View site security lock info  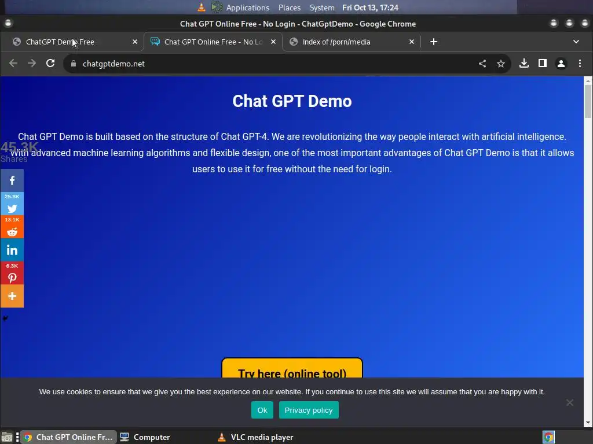(x=74, y=64)
